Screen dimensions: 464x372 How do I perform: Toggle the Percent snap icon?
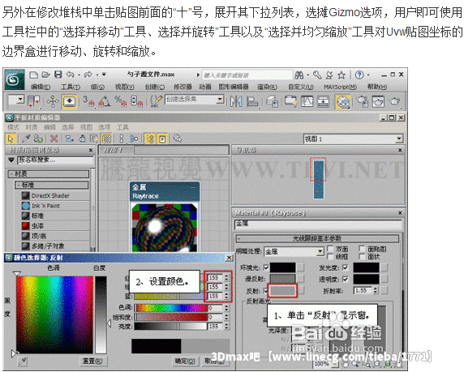[x=120, y=101]
